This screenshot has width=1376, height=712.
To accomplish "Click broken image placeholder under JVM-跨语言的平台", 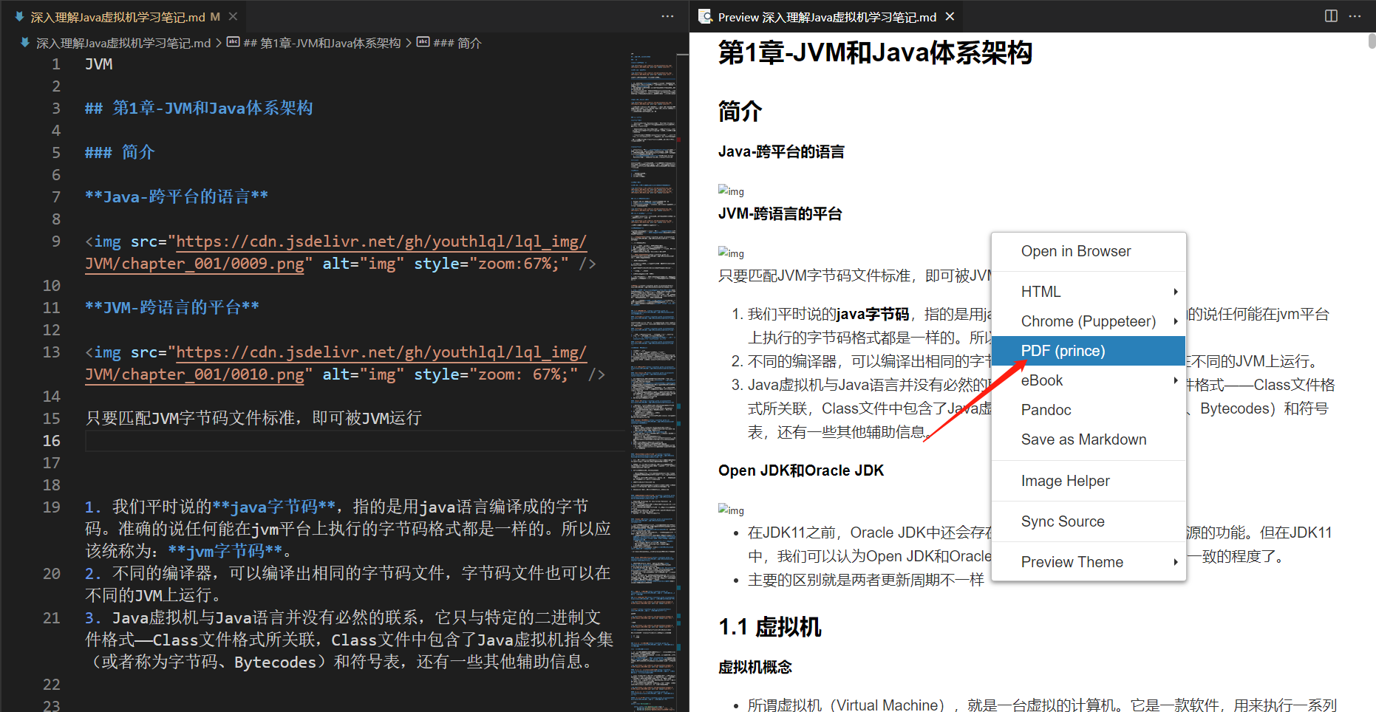I will pos(730,253).
